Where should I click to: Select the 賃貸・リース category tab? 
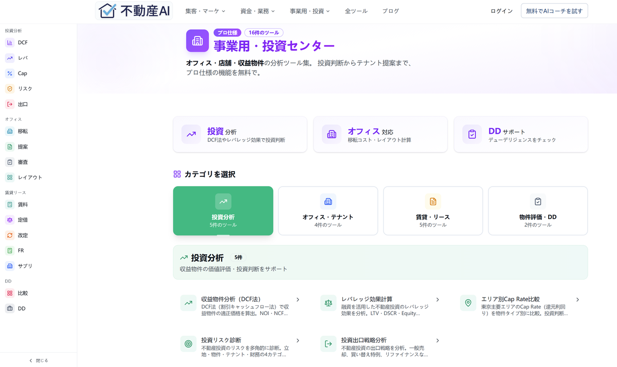(433, 211)
